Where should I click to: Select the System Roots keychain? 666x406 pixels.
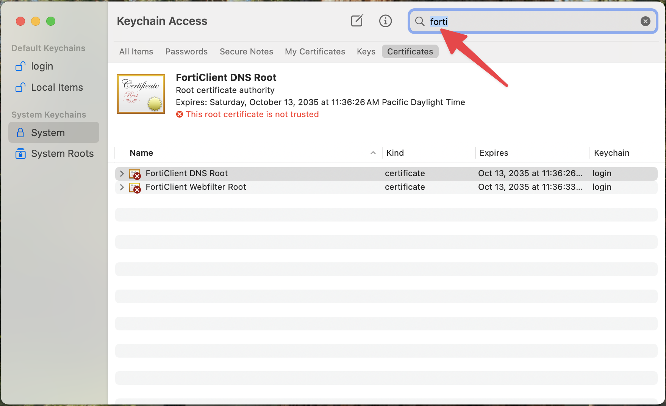[62, 154]
